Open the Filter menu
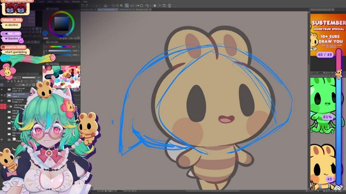Screen dimensions: 346x194 point(66,2)
